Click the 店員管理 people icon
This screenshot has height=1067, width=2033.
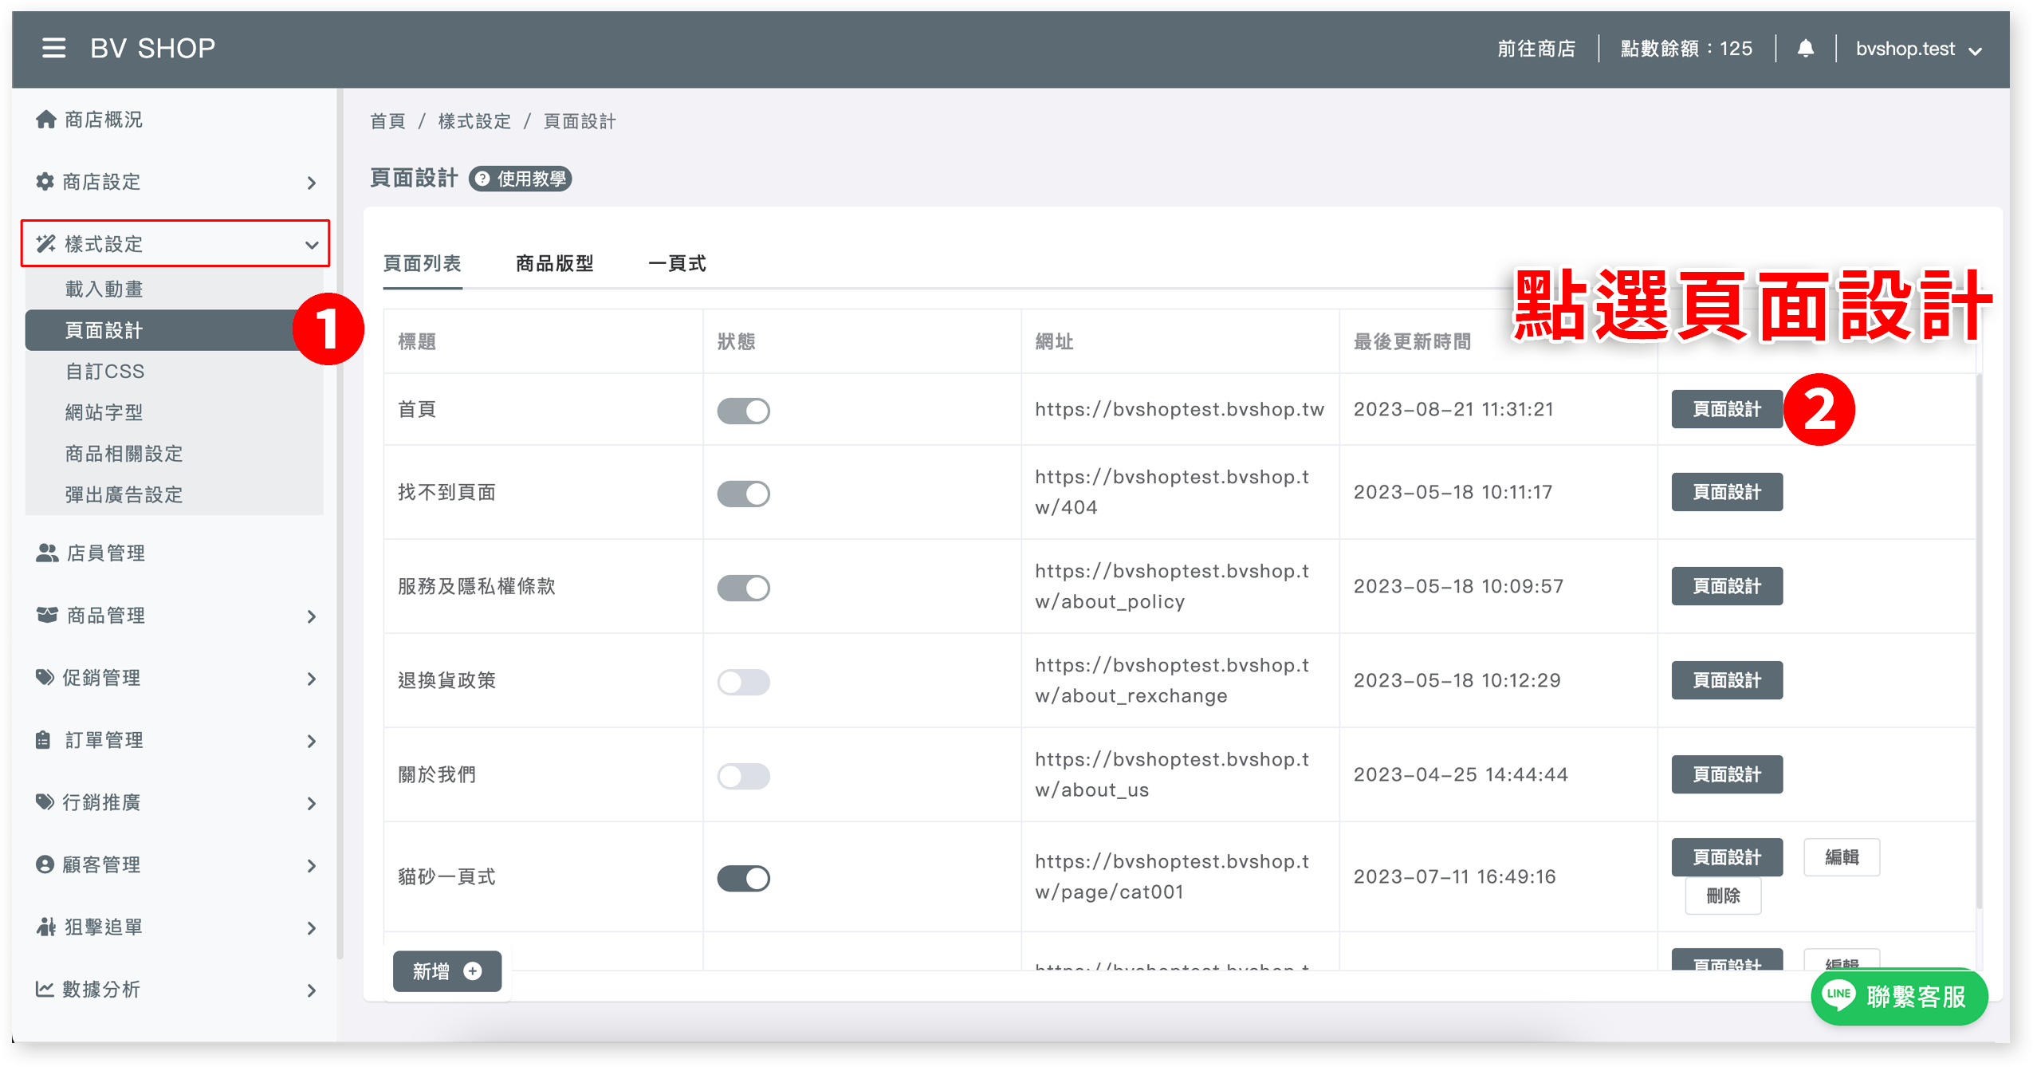(47, 553)
